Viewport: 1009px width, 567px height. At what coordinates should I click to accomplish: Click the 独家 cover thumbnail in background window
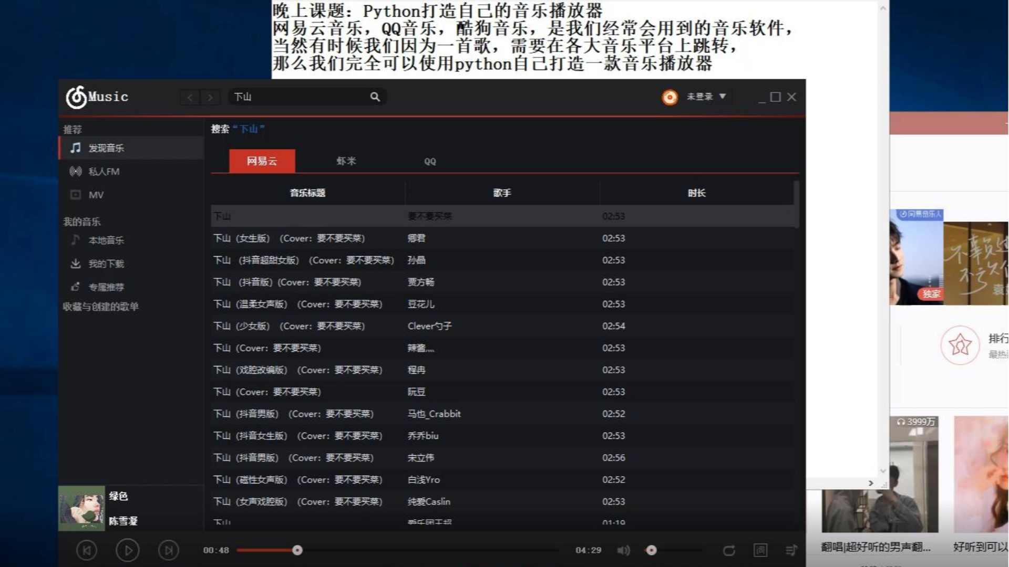[917, 257]
